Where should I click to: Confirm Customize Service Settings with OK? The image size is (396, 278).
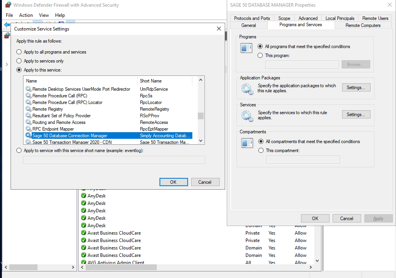click(174, 182)
